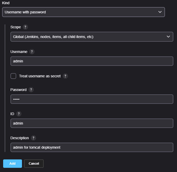Click the chevron arrow on the Kind dropdown
Screen dimensions: 177x172
point(160,12)
